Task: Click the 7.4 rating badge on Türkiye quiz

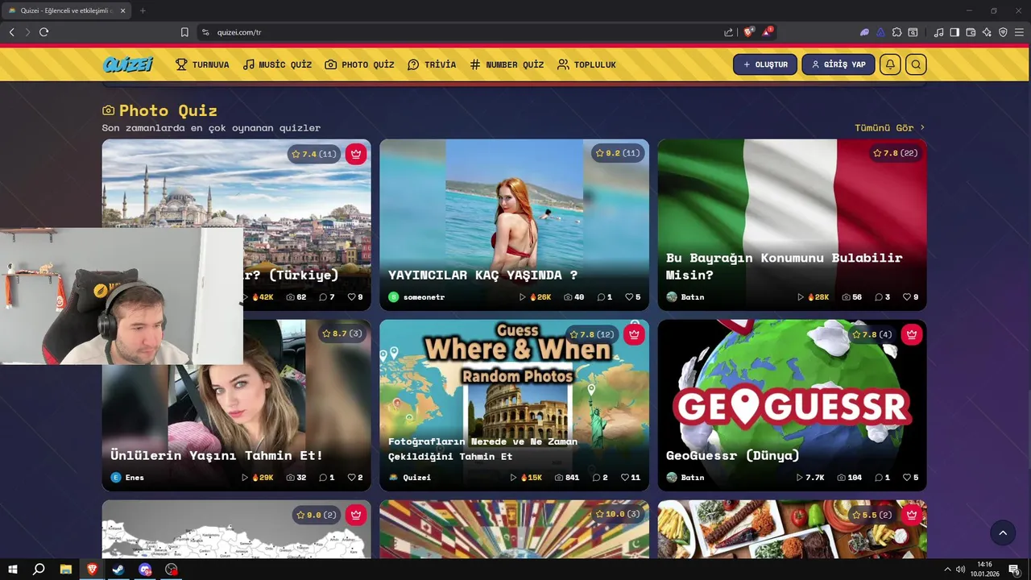Action: click(314, 154)
